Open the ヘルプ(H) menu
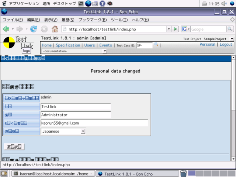This screenshot has height=177, width=236. click(x=140, y=20)
